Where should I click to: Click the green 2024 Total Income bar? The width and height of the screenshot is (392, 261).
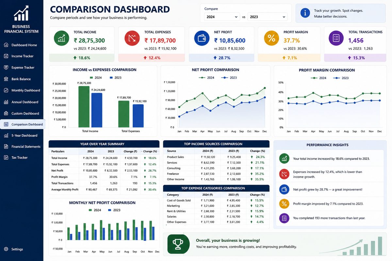click(84, 107)
